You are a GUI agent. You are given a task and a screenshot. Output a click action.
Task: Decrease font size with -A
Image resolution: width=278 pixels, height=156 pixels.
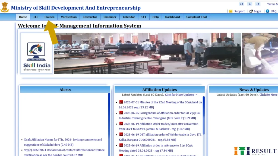coord(258,4)
